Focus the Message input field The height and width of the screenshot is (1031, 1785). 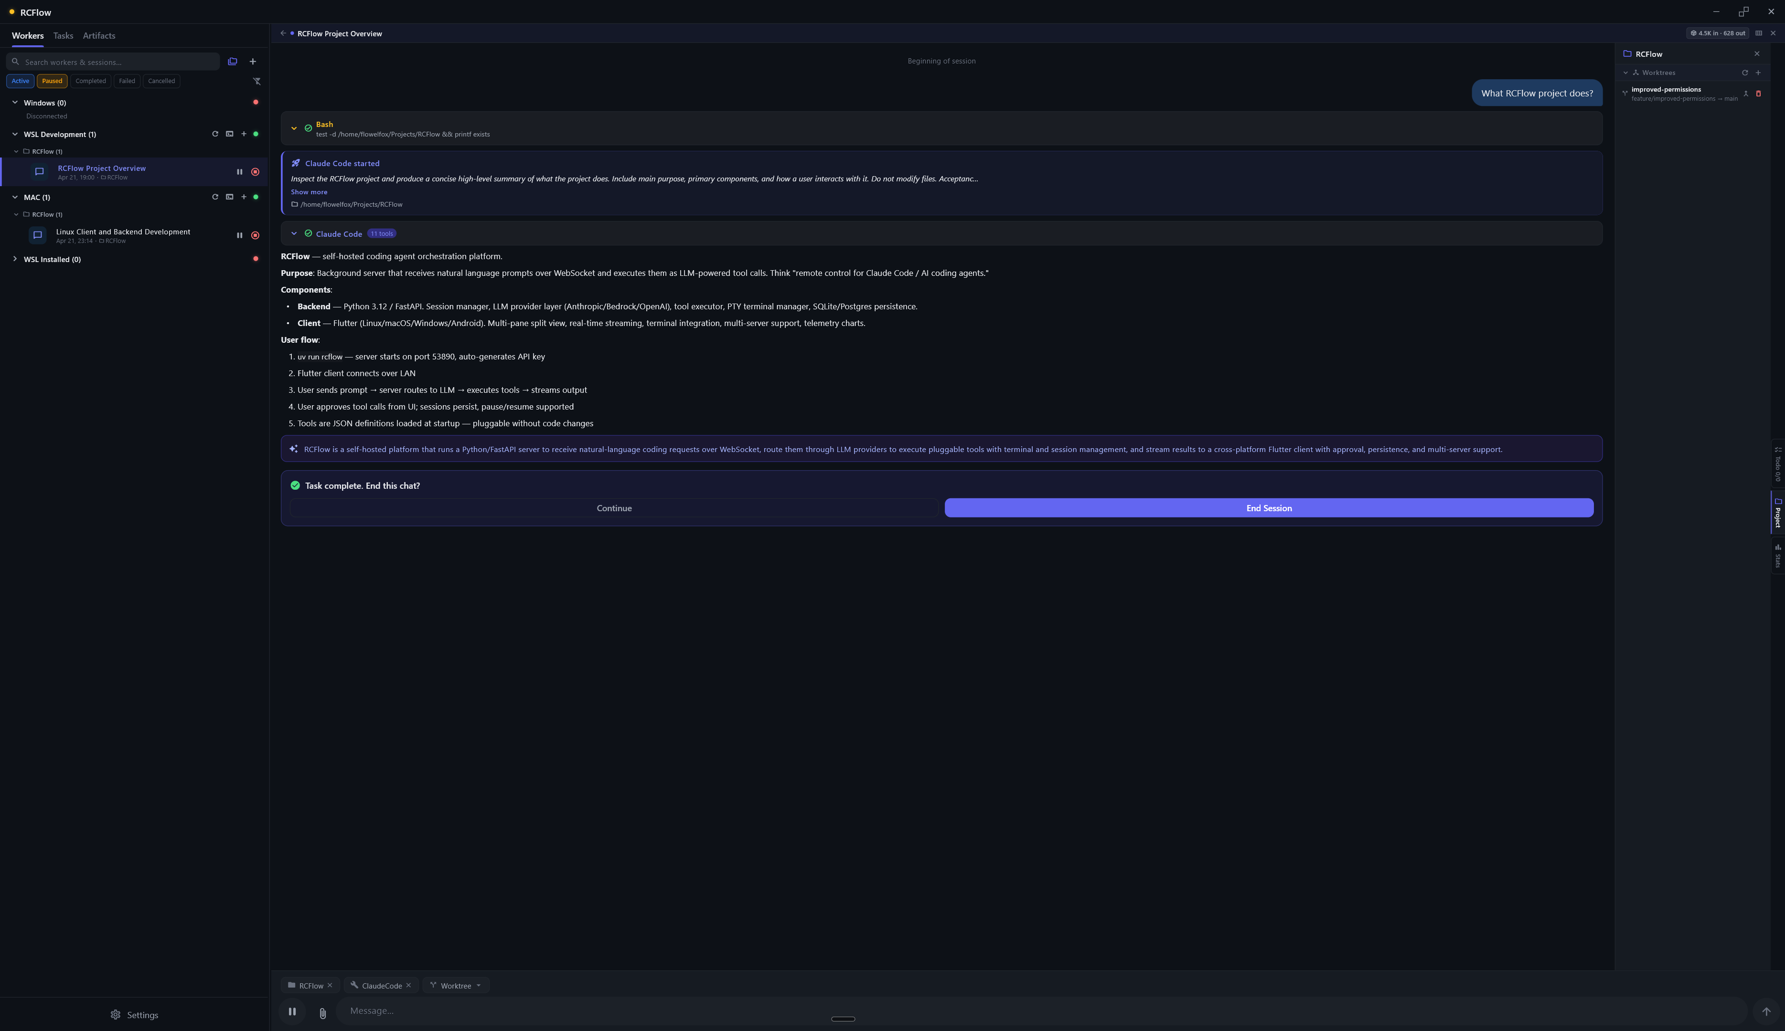click(x=1041, y=1010)
